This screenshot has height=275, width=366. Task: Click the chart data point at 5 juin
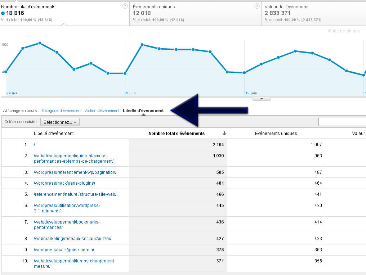point(125,73)
